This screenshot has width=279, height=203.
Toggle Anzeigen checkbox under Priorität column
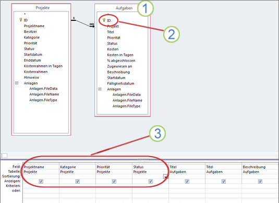point(114,181)
